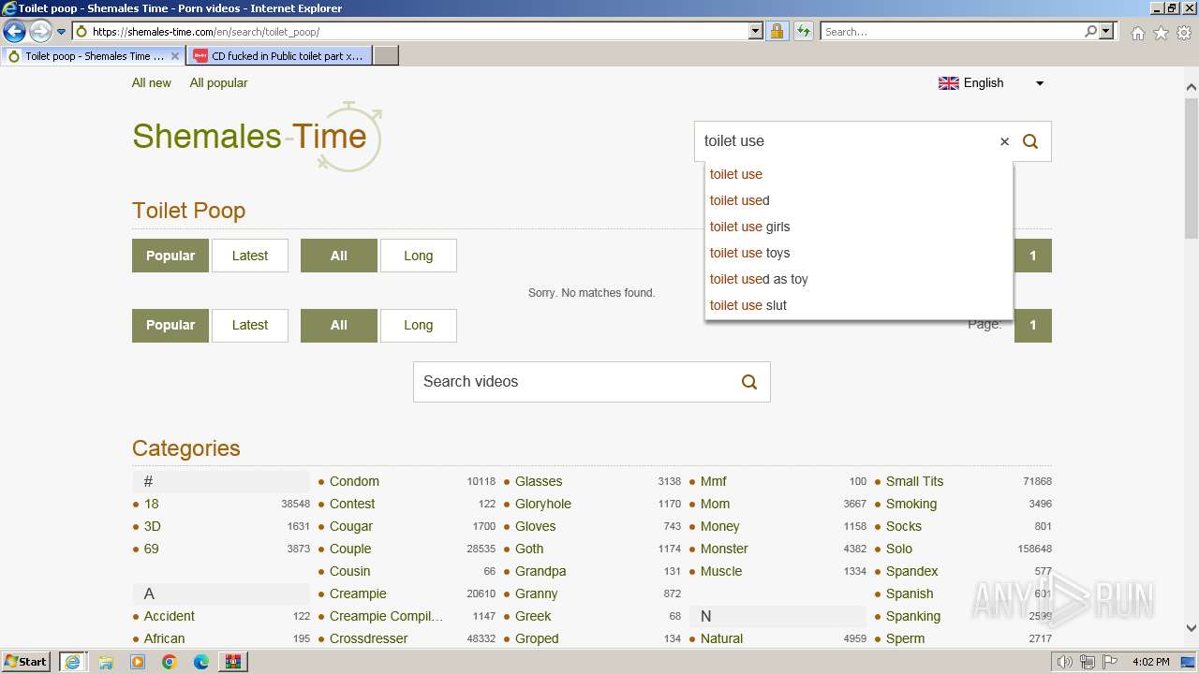
Task: Select the upper 'Popular' sort button
Action: 170,256
